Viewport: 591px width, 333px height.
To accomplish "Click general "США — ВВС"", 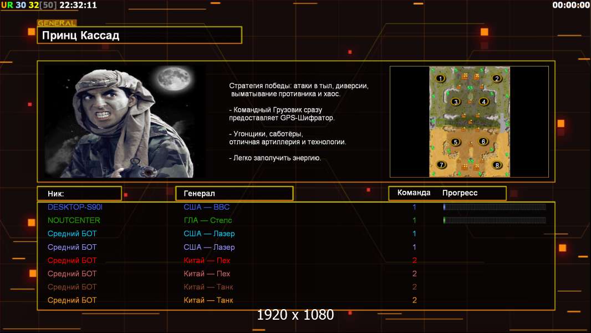I will coord(207,207).
